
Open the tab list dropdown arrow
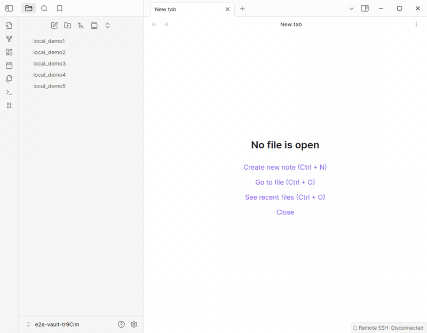351,9
